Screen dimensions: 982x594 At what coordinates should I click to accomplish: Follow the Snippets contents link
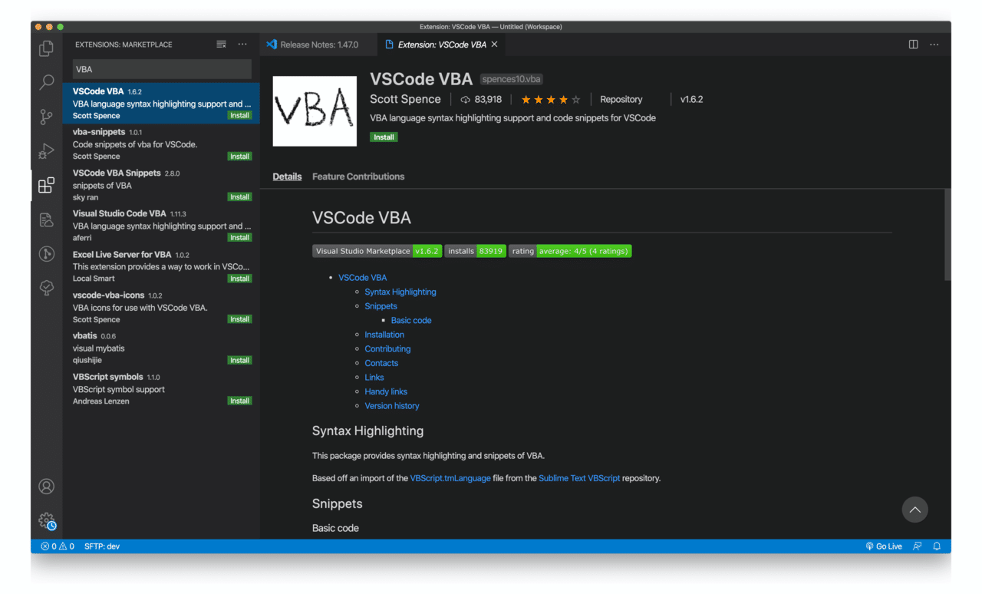[381, 306]
